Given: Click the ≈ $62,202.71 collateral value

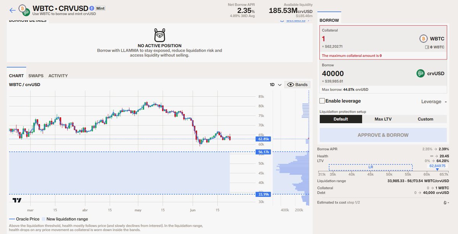Looking at the screenshot, I should (x=333, y=46).
